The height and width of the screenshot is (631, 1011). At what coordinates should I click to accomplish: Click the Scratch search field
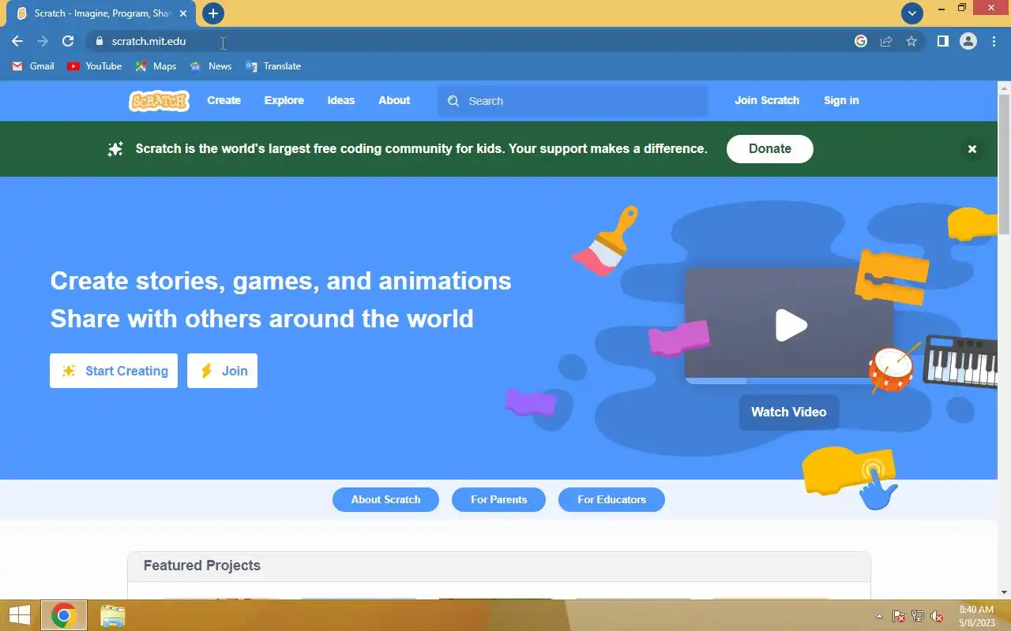point(573,101)
